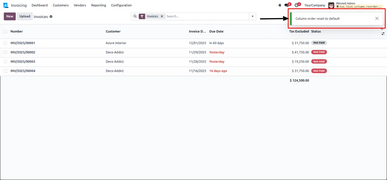Open the Customers menu
This screenshot has width=387, height=180.
[x=61, y=5]
